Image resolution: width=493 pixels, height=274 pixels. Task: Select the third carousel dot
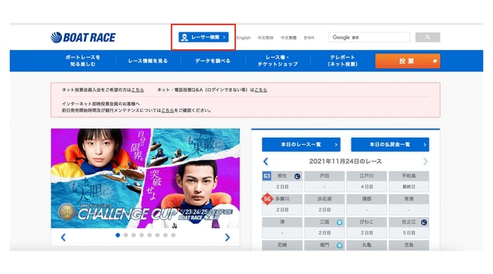(x=134, y=235)
